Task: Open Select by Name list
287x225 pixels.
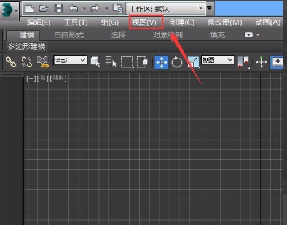Action: [x=111, y=62]
